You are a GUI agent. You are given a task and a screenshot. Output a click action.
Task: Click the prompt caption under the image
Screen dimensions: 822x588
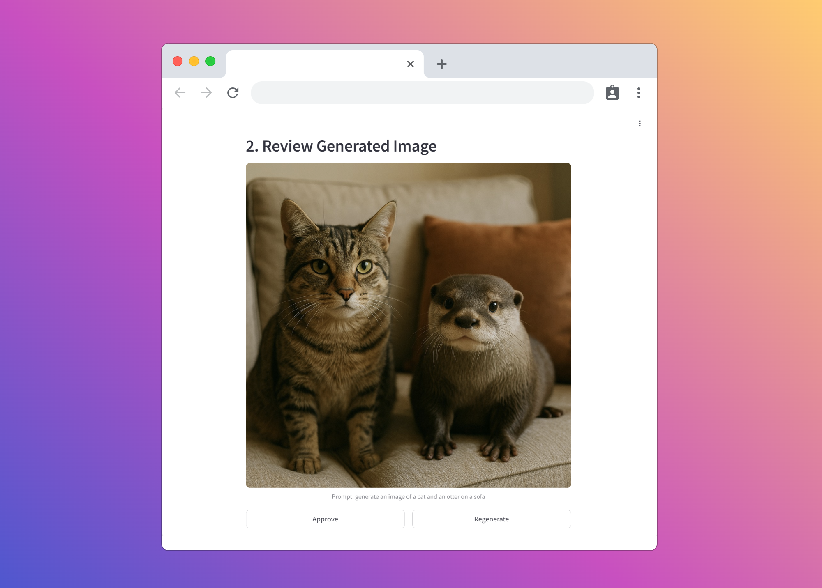pyautogui.click(x=408, y=497)
